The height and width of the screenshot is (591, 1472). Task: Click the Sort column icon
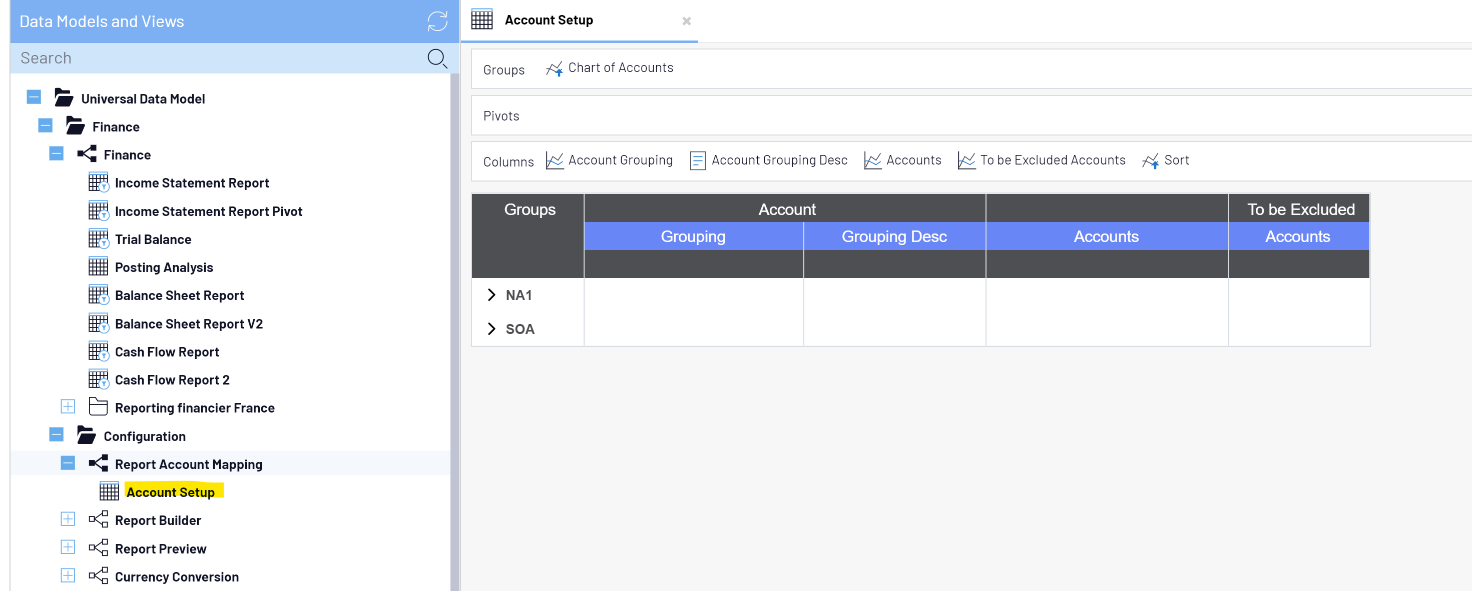(1150, 161)
